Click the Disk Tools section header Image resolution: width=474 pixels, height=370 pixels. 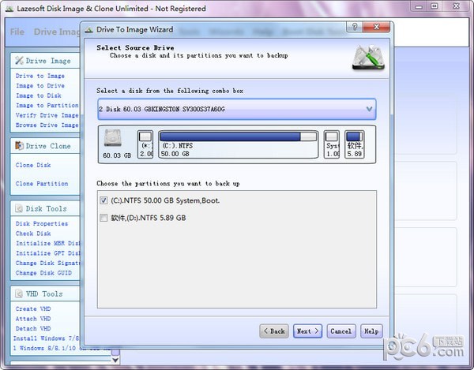point(47,208)
